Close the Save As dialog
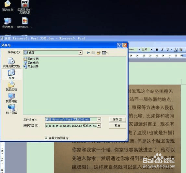The width and height of the screenshot is (186, 173). click(x=125, y=45)
